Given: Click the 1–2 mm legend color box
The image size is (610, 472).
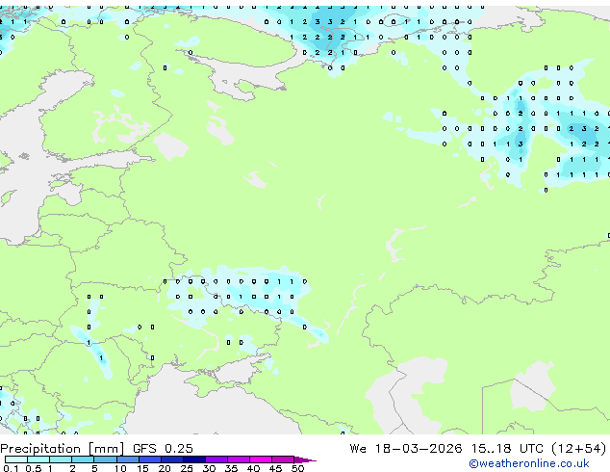Looking at the screenshot, I should (61, 459).
